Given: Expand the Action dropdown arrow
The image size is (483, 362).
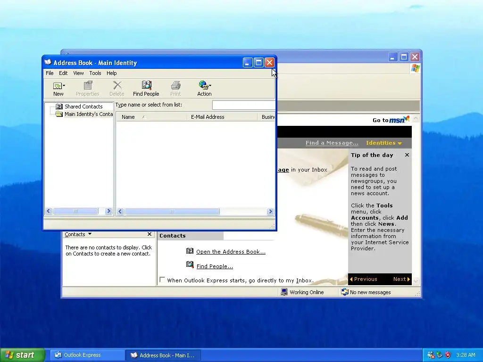Looking at the screenshot, I should click(210, 86).
